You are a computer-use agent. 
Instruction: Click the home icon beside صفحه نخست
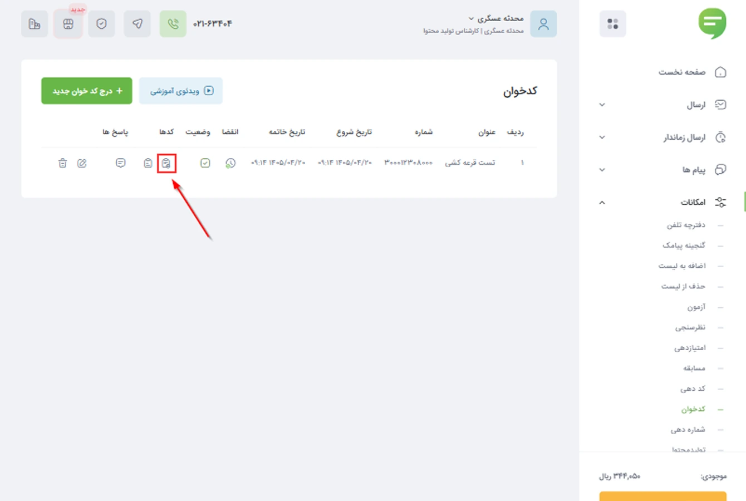click(x=720, y=72)
